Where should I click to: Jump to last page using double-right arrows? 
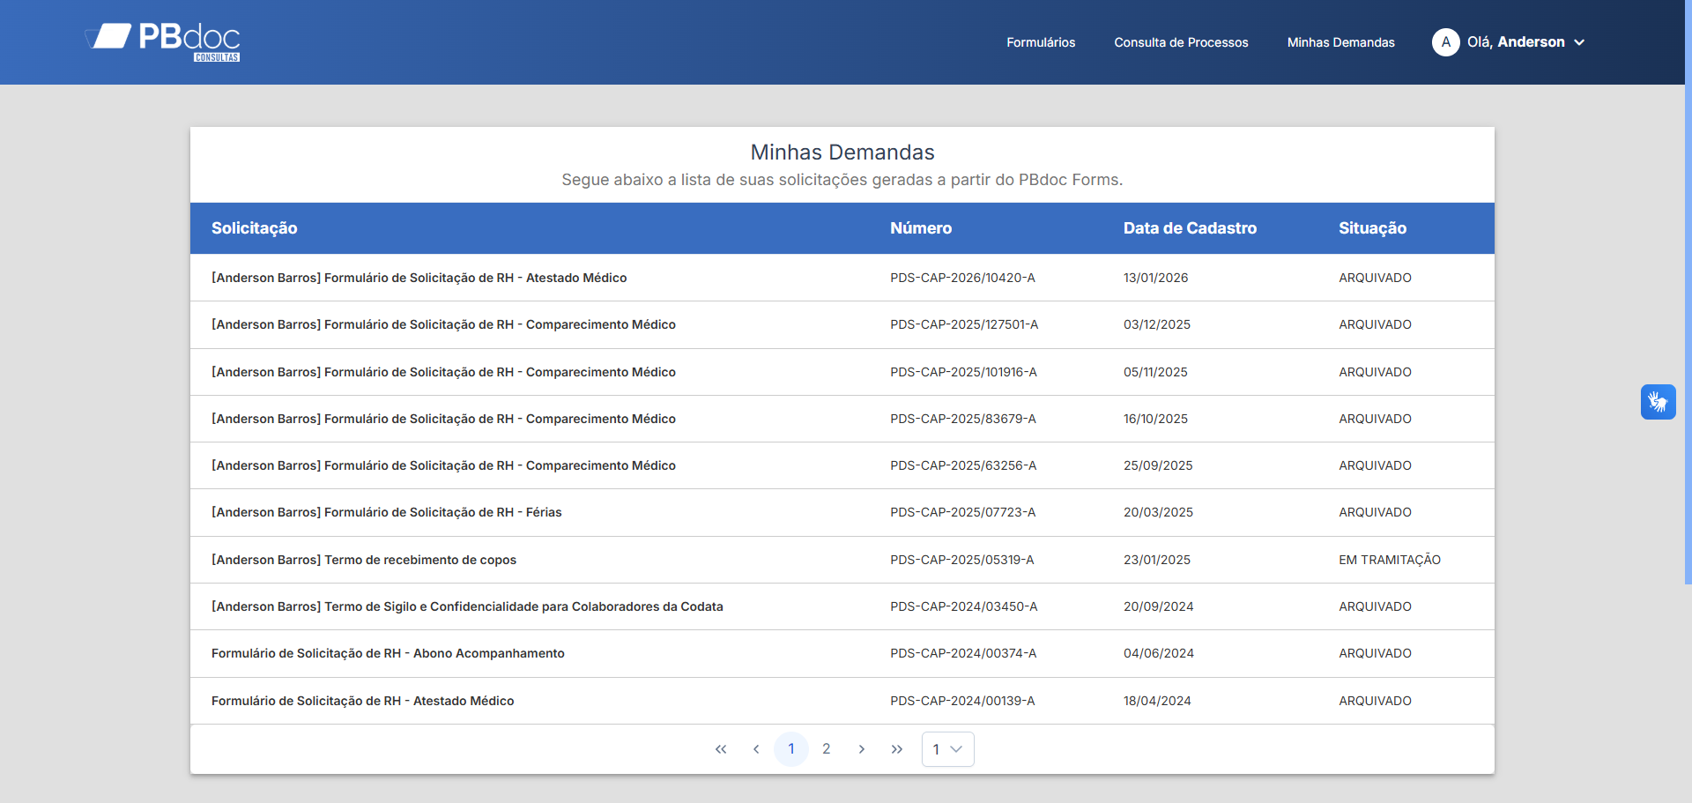[897, 749]
